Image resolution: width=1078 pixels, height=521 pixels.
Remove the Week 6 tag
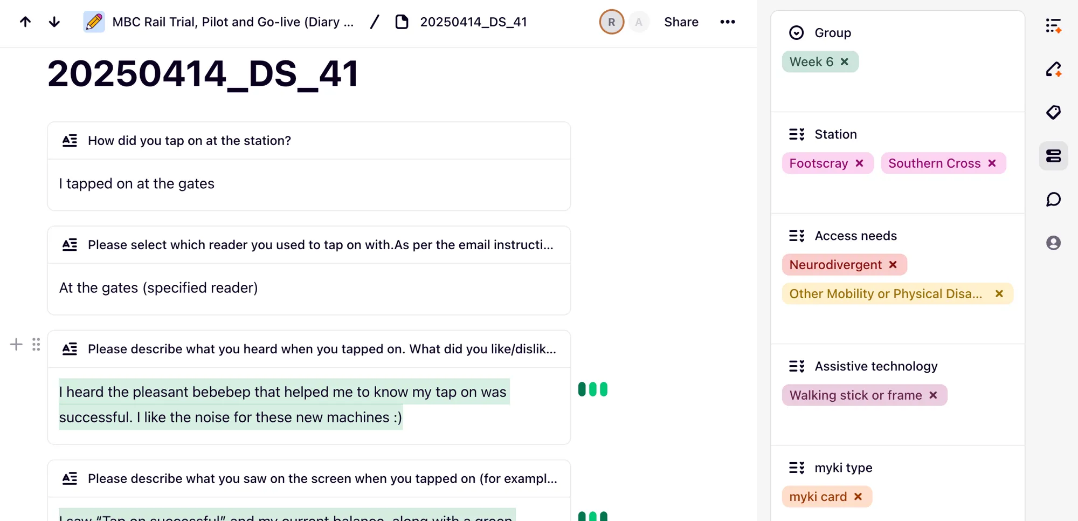pos(845,61)
